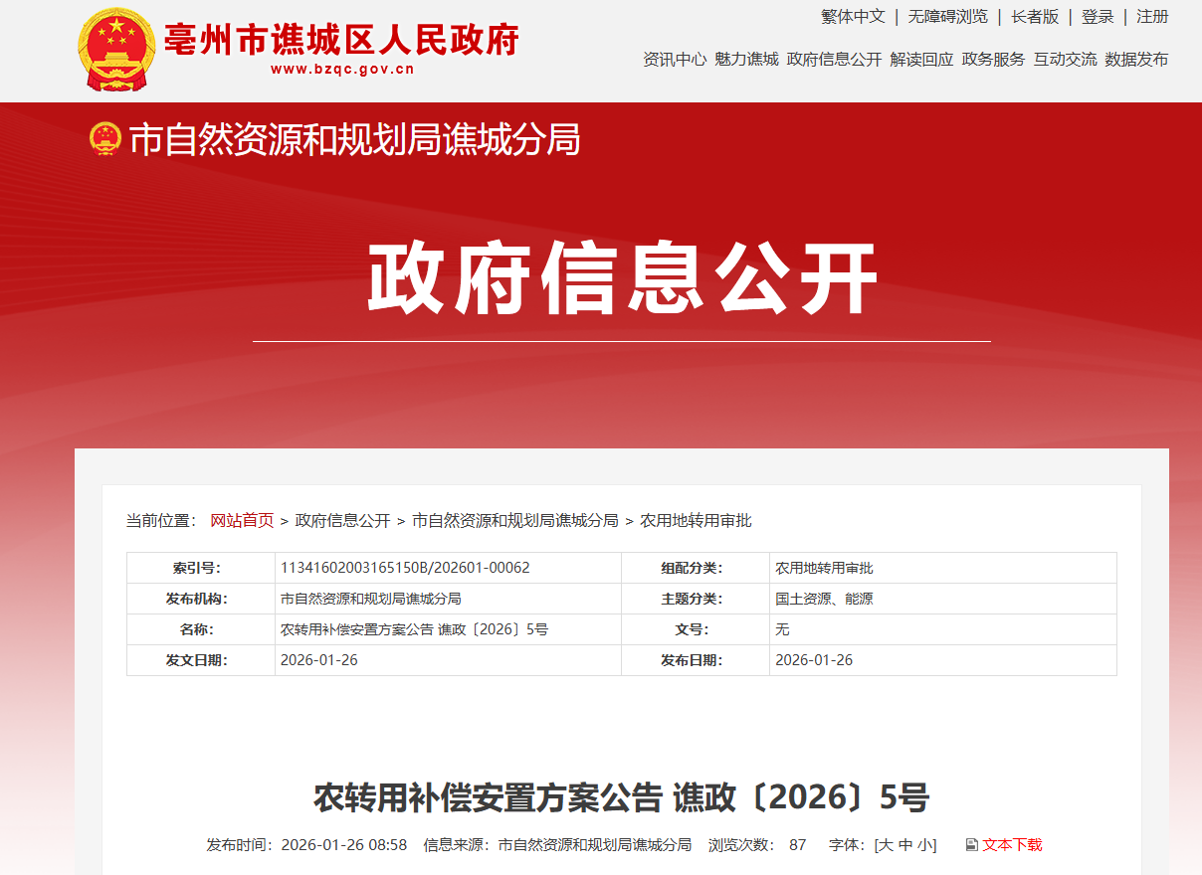Open the 互动交流 menu
Screen dimensions: 1202x875
(x=1065, y=60)
